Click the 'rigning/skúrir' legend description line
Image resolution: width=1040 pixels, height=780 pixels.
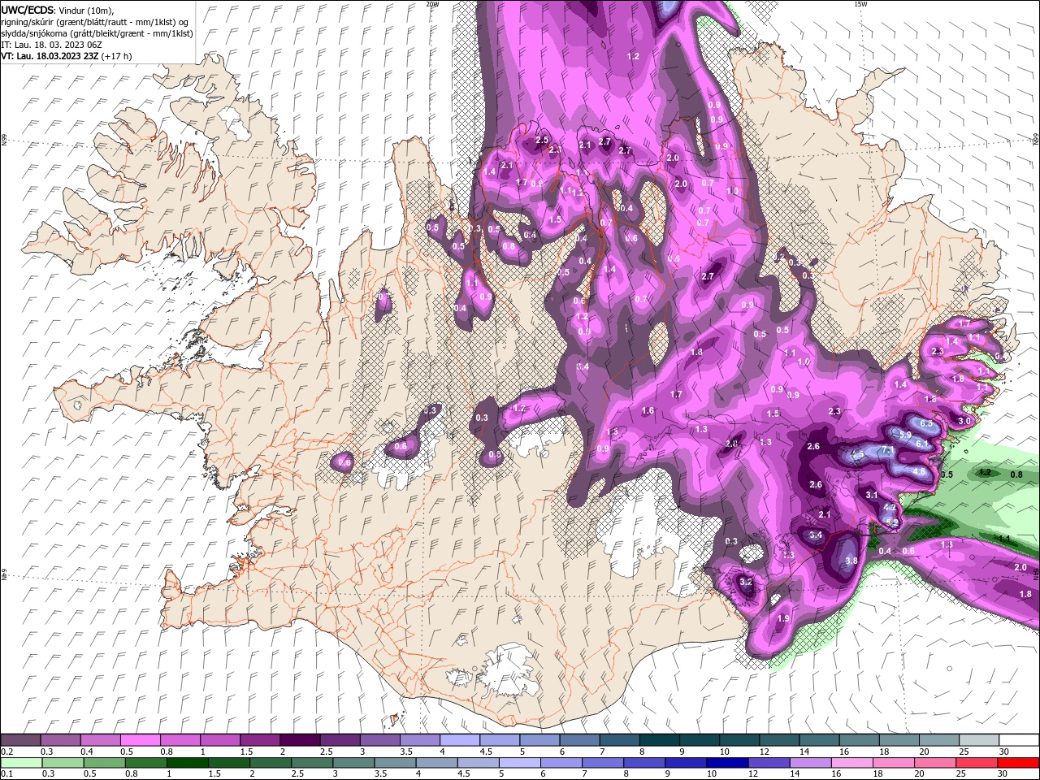(95, 22)
